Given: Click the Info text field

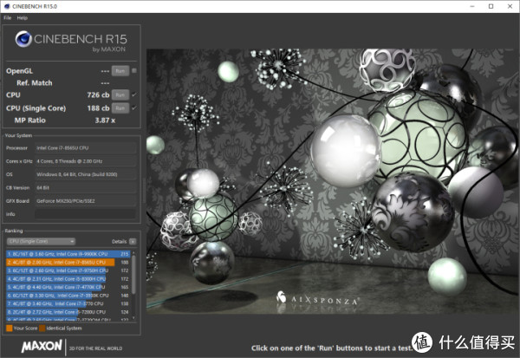Looking at the screenshot, I should pyautogui.click(x=86, y=214).
